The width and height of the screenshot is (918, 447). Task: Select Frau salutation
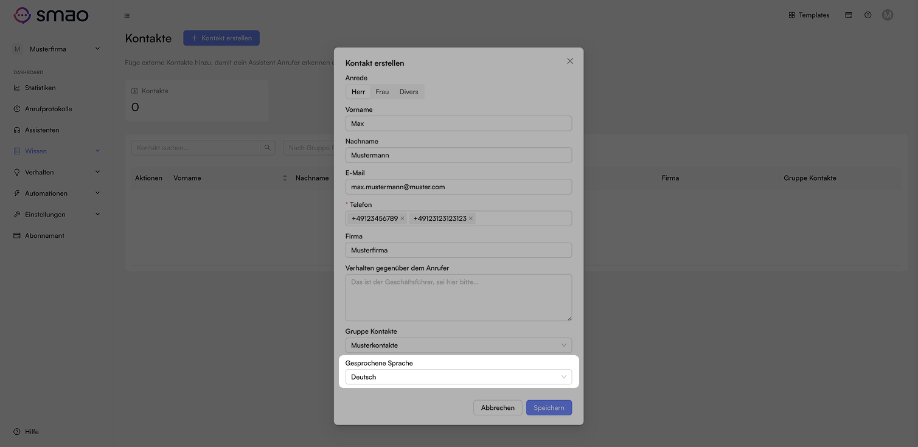coord(382,92)
